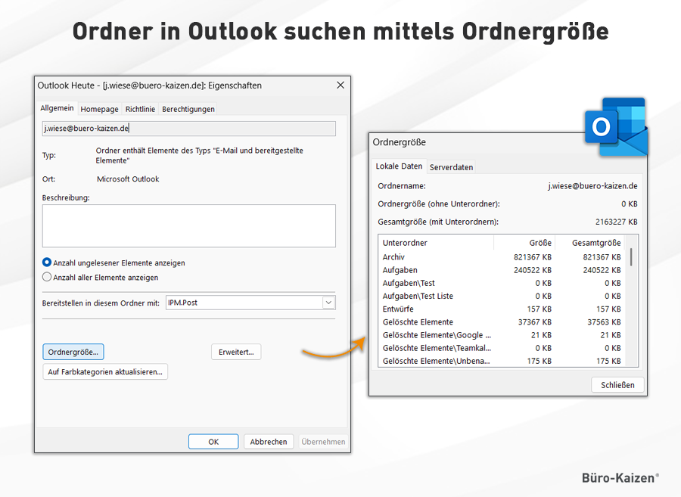Screen dimensions: 681x497
Task: Select the Gelöschte Elemente\Google ... row
Action: (x=502, y=335)
